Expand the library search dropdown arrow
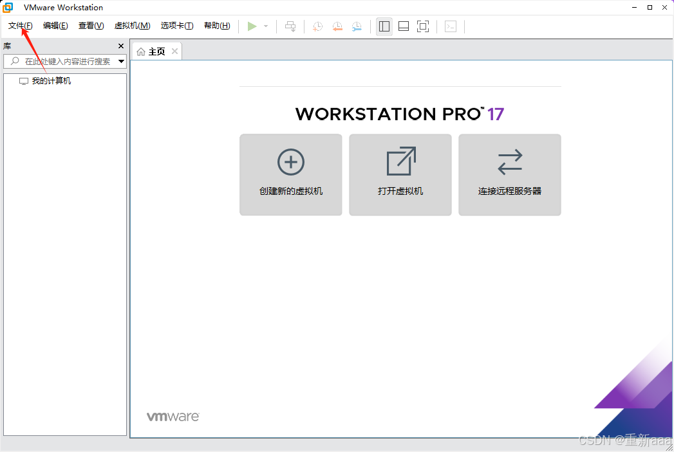Screen dimensions: 674x452 point(121,61)
